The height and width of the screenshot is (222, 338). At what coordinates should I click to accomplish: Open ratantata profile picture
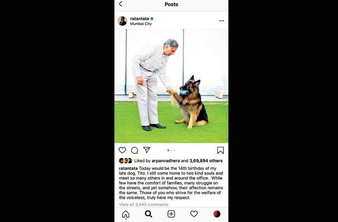pos(123,21)
